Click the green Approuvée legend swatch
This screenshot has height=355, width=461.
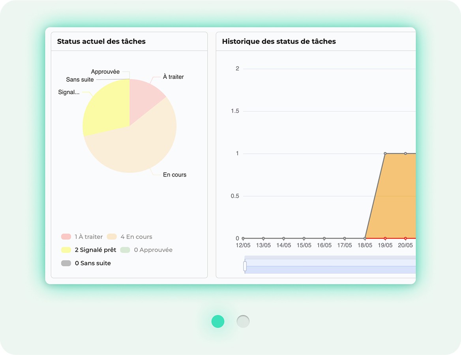click(125, 250)
